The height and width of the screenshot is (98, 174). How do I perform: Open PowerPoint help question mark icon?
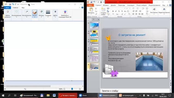coord(170,5)
